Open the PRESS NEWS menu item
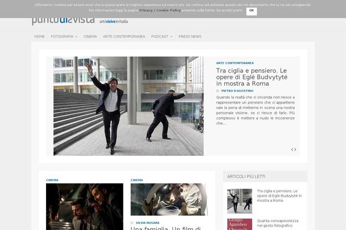Image resolution: width=346 pixels, height=230 pixels. (190, 37)
